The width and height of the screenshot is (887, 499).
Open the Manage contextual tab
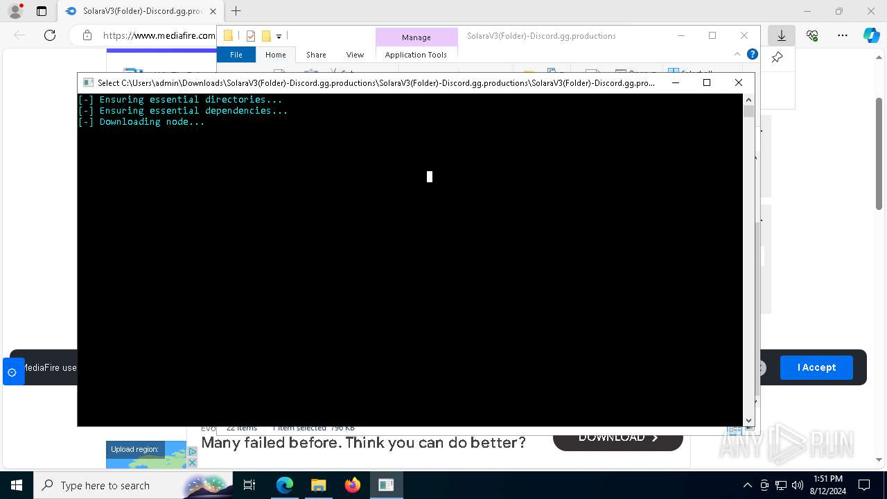click(x=416, y=37)
